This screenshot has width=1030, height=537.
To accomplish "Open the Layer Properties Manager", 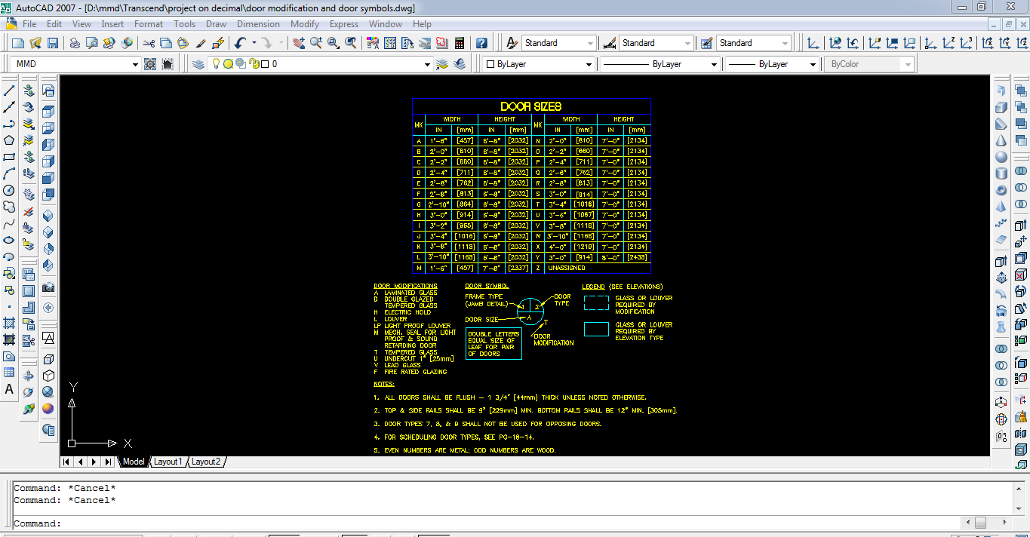I will 198,64.
